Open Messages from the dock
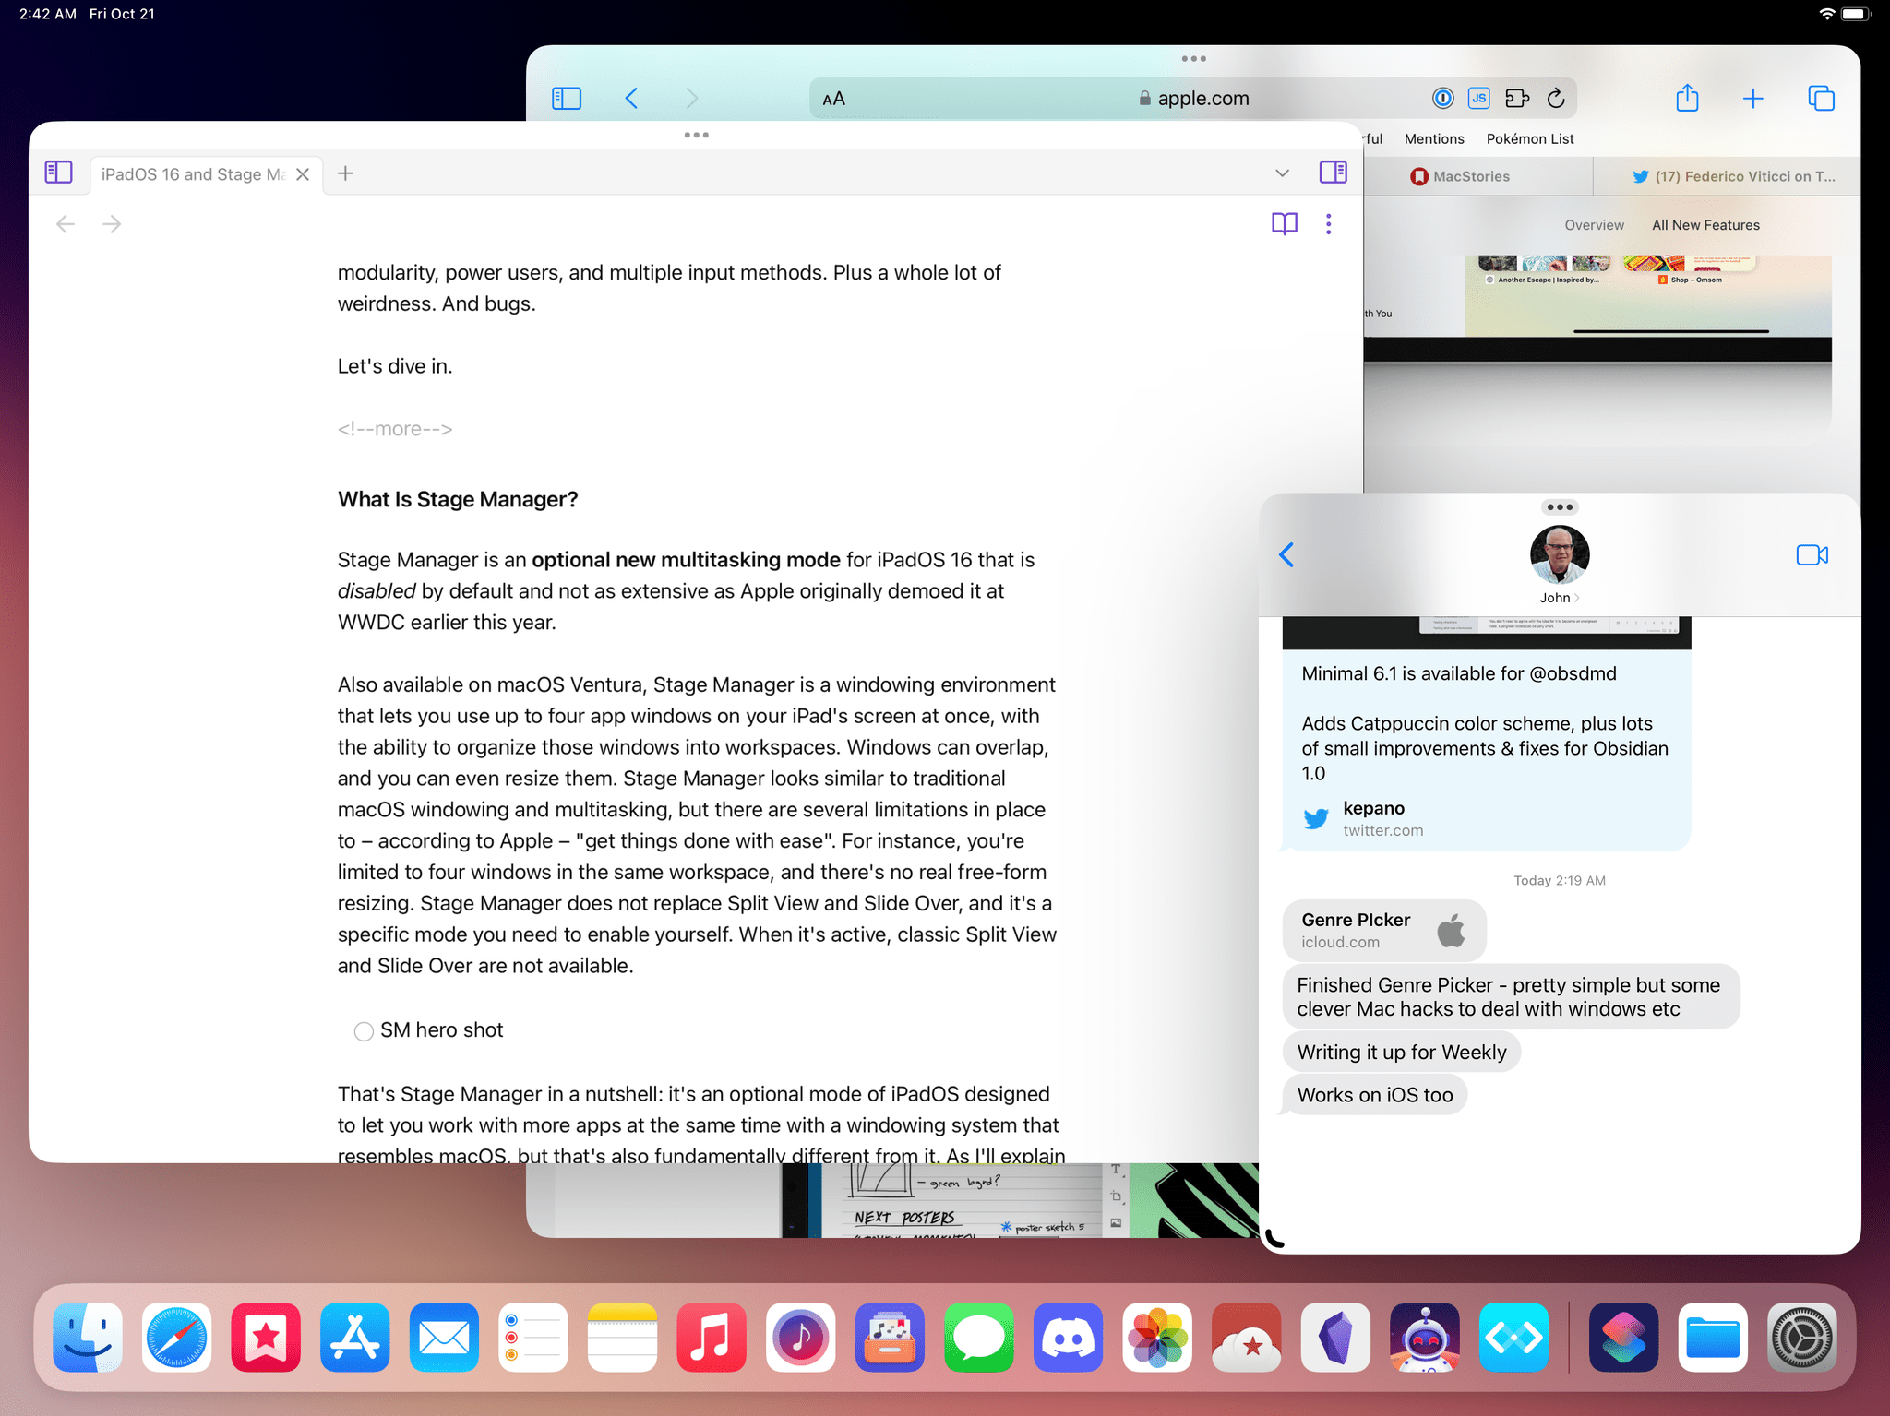Viewport: 1890px width, 1416px height. 978,1338
